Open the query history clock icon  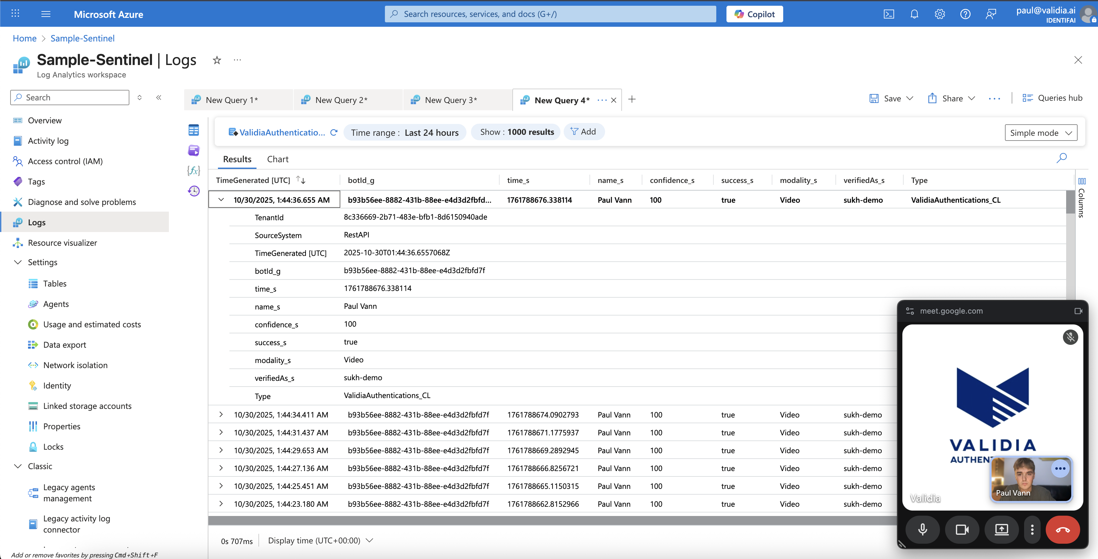[193, 191]
